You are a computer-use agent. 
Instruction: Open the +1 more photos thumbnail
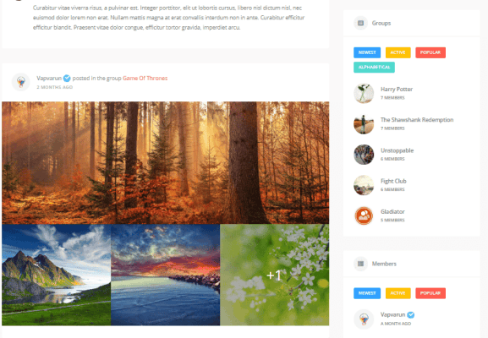tap(275, 275)
